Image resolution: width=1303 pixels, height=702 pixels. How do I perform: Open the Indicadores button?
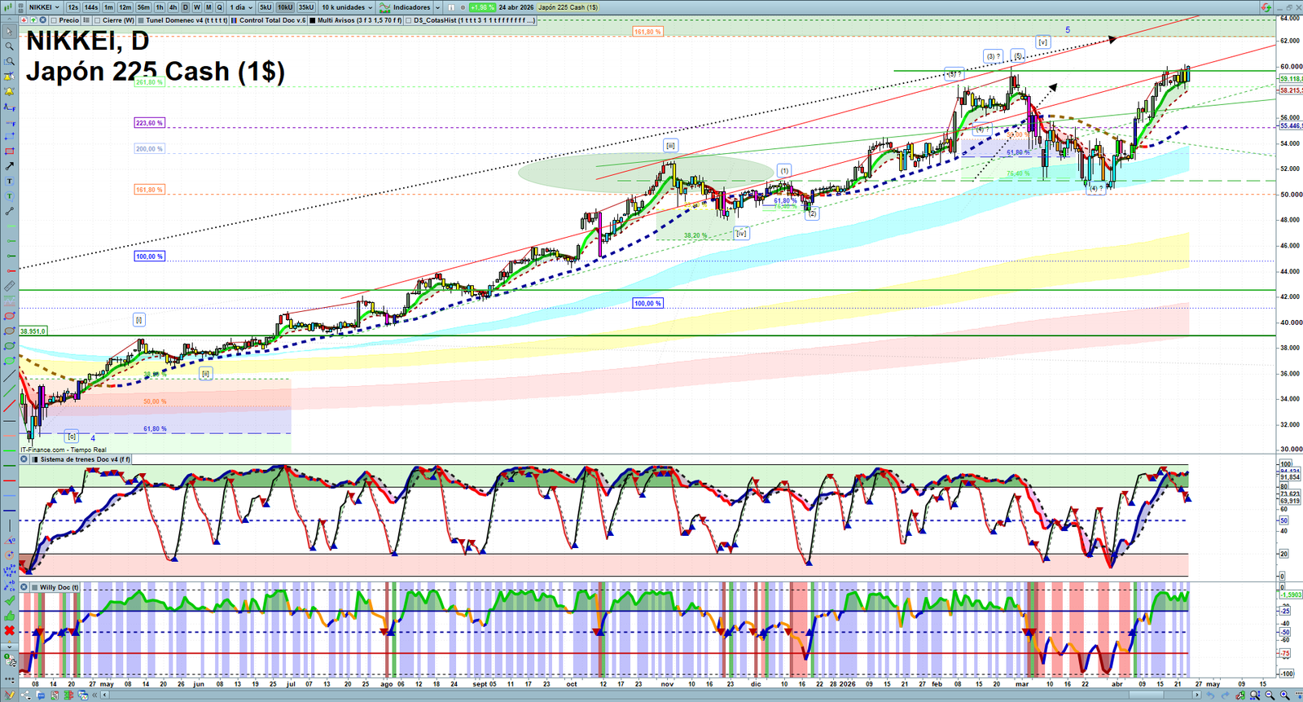coord(411,7)
